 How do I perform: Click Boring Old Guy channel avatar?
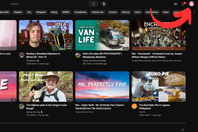(21, 106)
